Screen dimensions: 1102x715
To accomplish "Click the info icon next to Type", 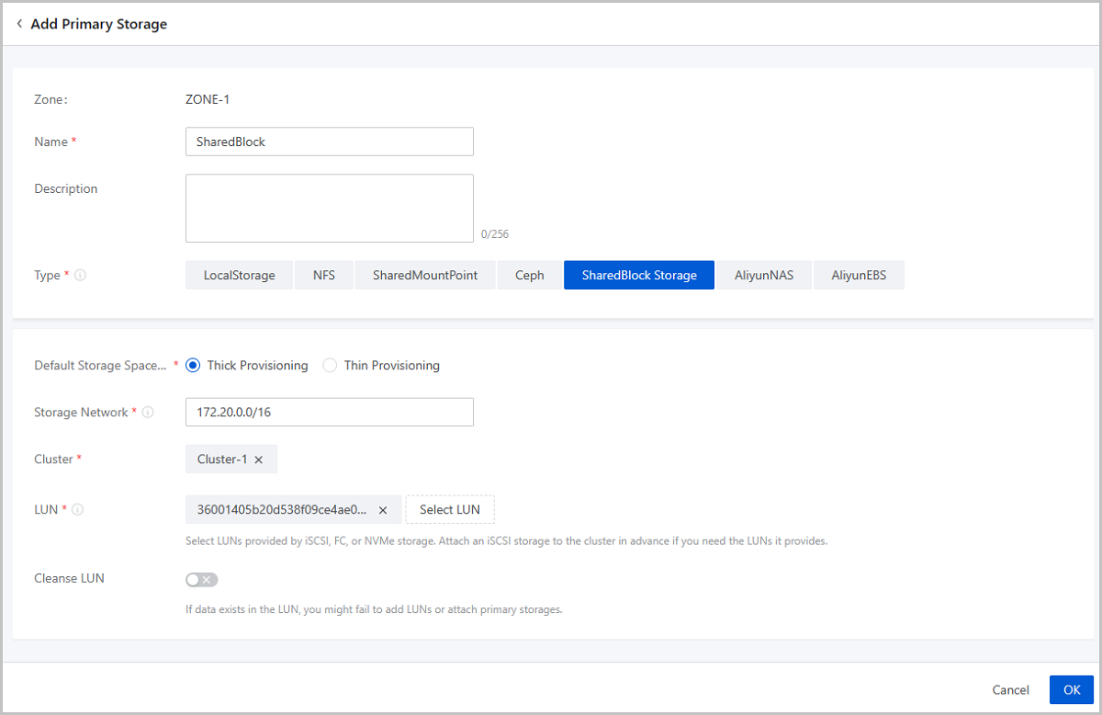I will 80,275.
